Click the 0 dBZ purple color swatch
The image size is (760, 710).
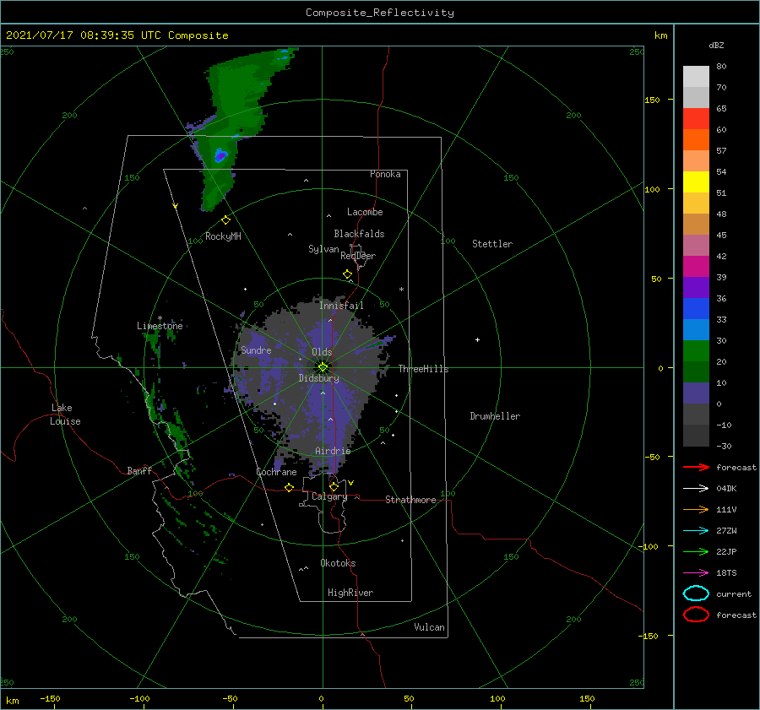click(x=696, y=393)
